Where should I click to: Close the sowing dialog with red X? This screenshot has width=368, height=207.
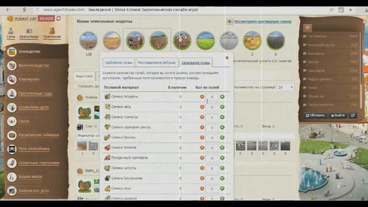pos(227,57)
